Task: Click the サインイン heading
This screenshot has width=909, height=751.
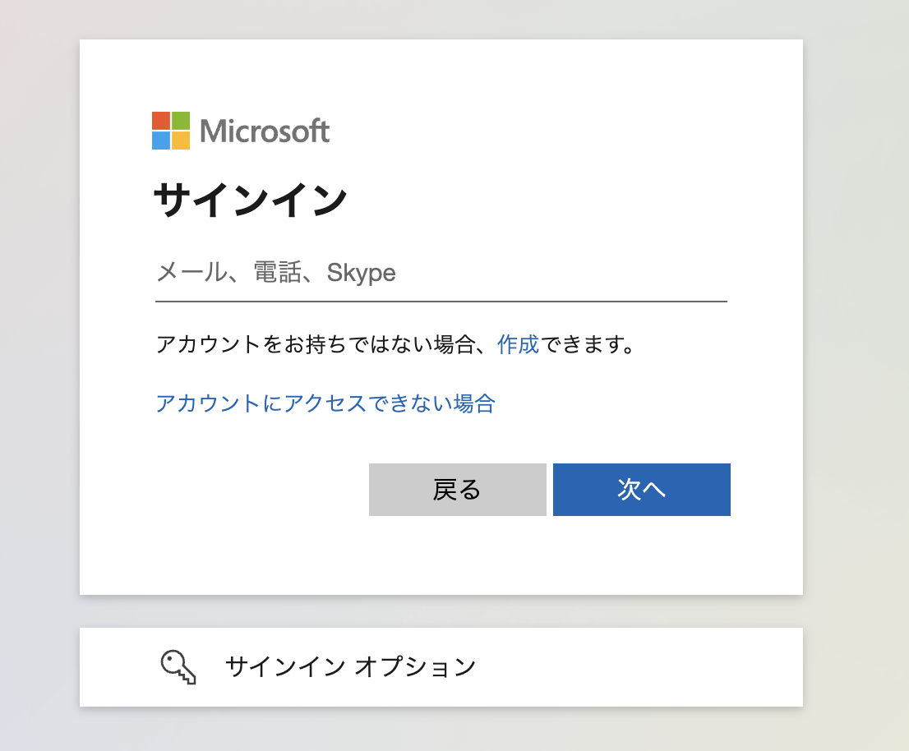Action: [251, 200]
